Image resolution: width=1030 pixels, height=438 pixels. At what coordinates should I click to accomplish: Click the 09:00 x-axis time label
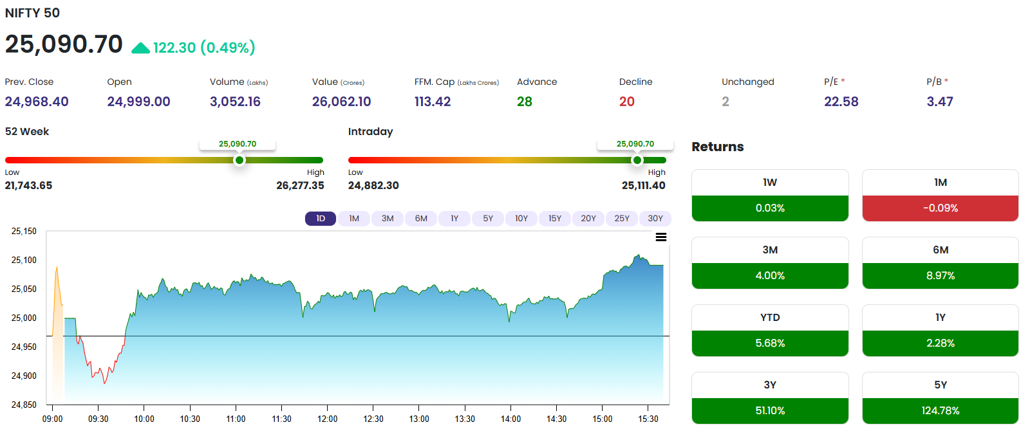coord(53,419)
